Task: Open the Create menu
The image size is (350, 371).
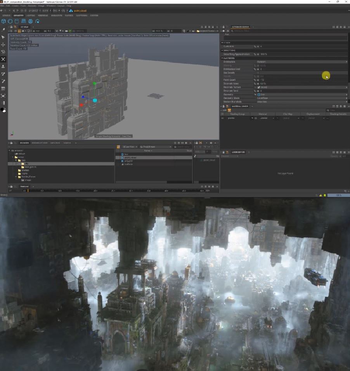Action: coord(15,6)
